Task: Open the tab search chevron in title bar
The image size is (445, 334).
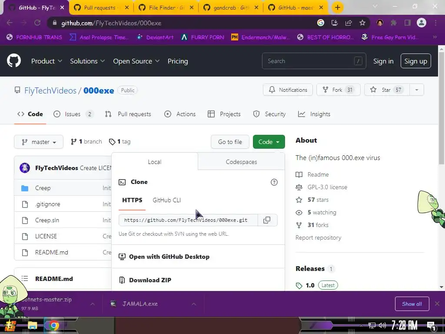Action: [375, 6]
